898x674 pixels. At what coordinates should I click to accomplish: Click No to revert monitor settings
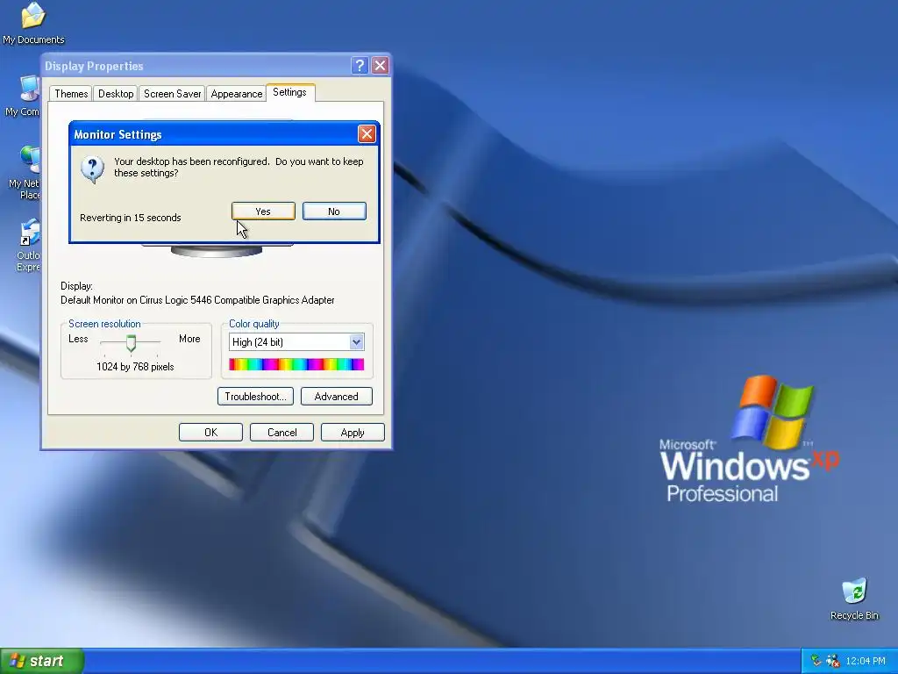point(334,211)
